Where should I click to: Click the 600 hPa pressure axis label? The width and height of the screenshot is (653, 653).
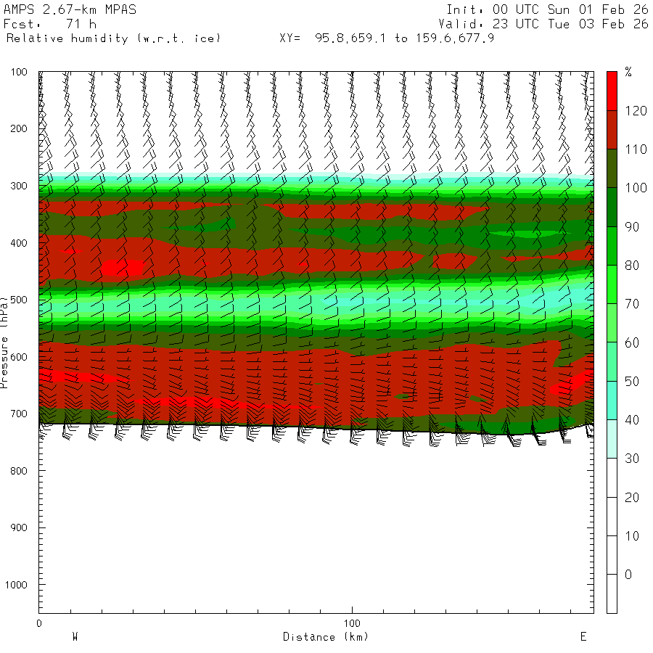19,357
